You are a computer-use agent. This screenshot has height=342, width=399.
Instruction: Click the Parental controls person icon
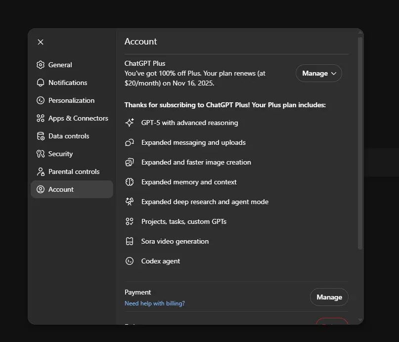[x=41, y=171]
